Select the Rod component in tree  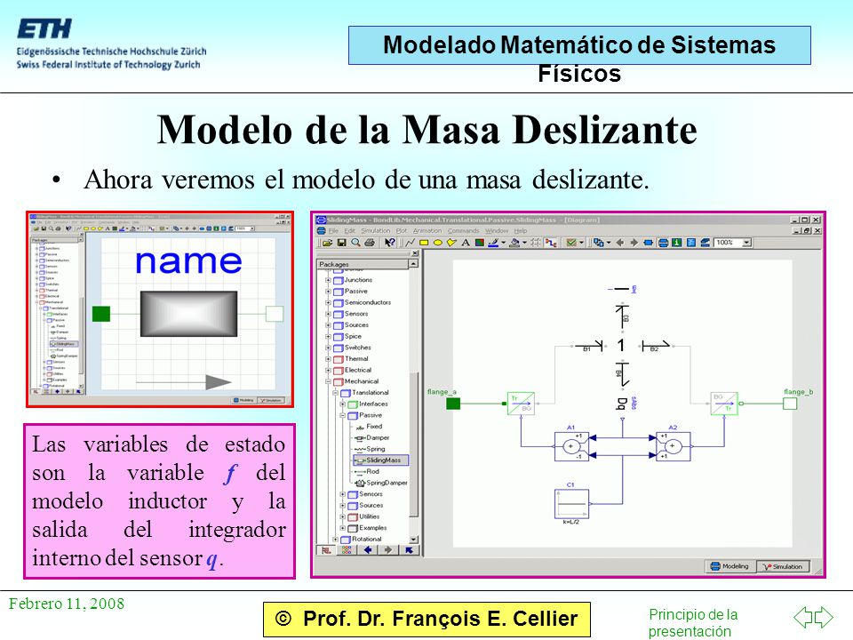[x=367, y=472]
